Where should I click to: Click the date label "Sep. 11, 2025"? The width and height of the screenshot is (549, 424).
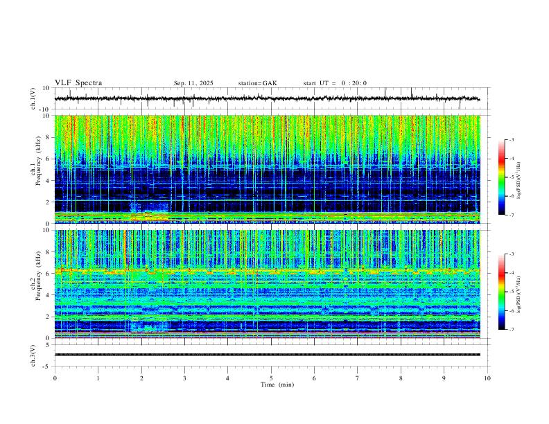(193, 83)
